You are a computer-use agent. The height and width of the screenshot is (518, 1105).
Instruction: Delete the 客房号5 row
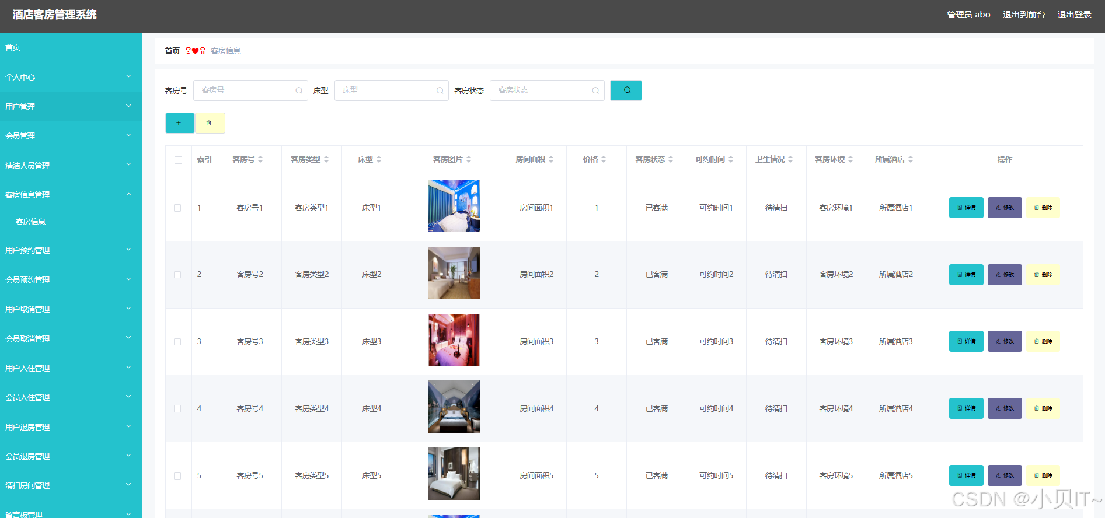(x=1043, y=475)
